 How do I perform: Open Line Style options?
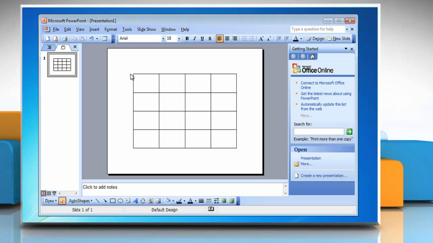[x=201, y=201]
